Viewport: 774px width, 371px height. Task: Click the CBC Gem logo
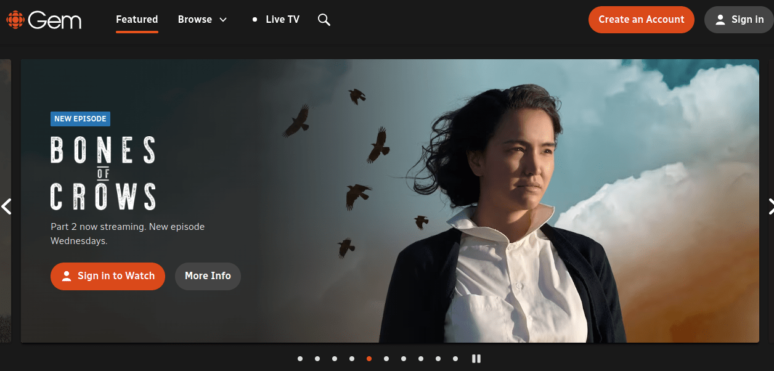click(44, 20)
